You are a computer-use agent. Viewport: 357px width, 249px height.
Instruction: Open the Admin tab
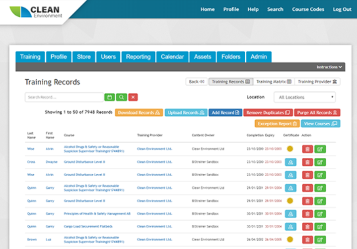(259, 57)
